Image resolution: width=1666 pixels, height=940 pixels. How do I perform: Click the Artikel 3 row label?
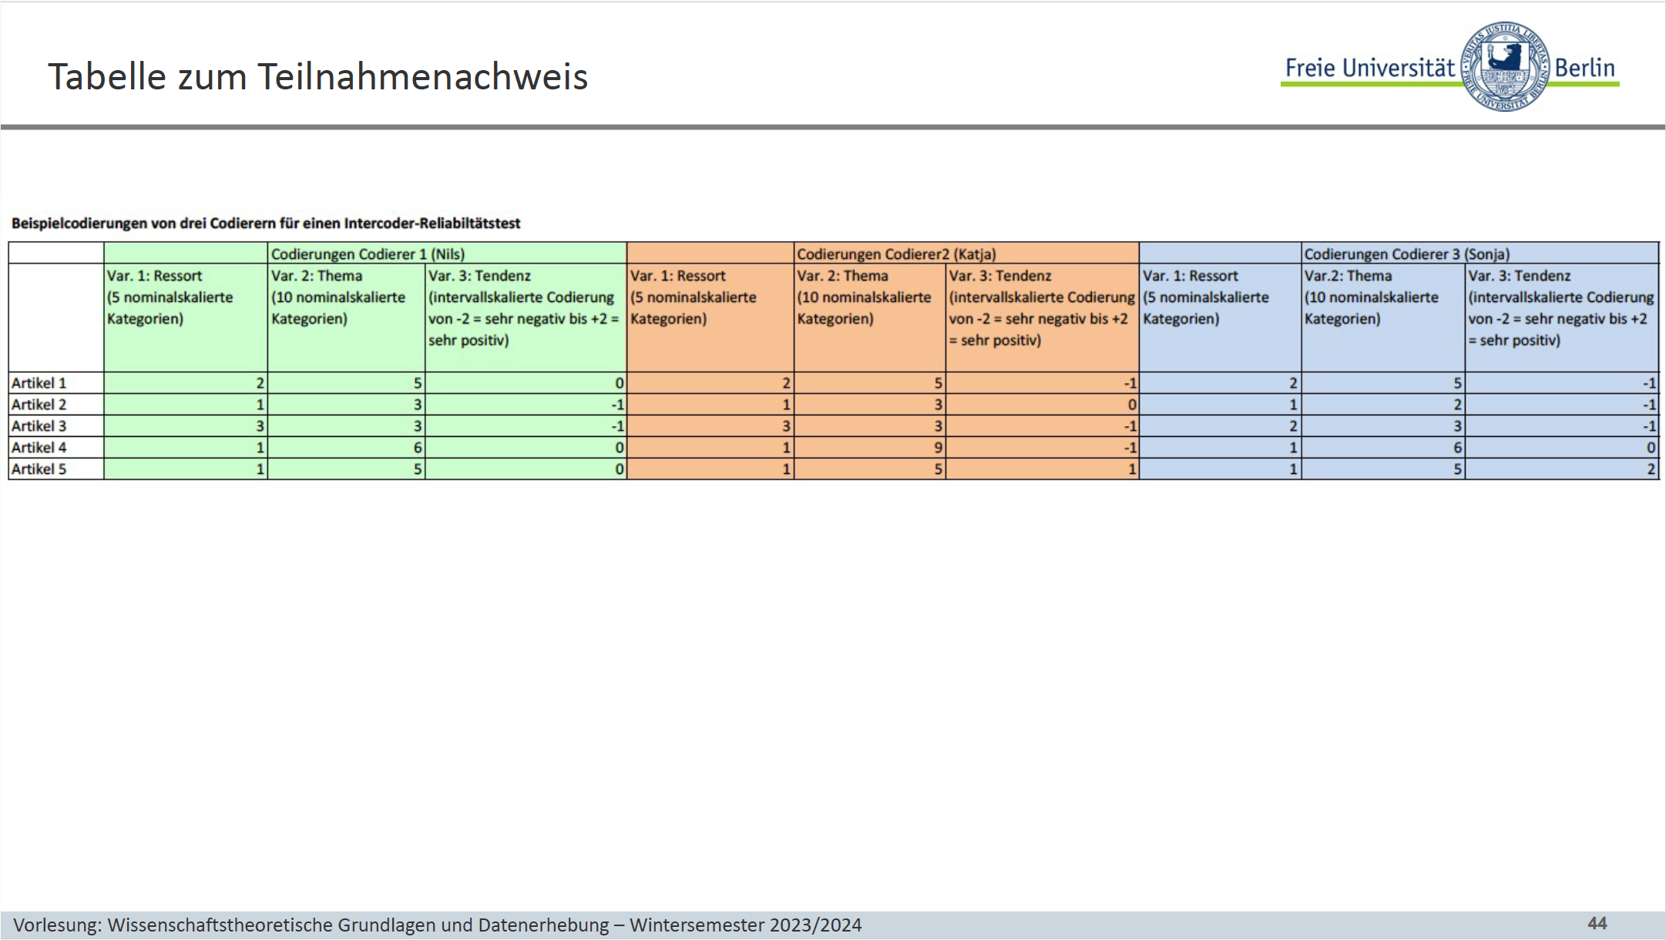[x=39, y=426]
